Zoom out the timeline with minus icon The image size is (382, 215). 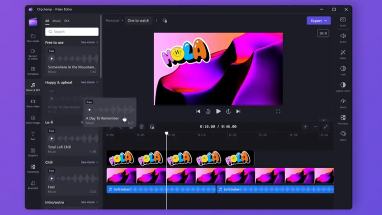(x=315, y=127)
